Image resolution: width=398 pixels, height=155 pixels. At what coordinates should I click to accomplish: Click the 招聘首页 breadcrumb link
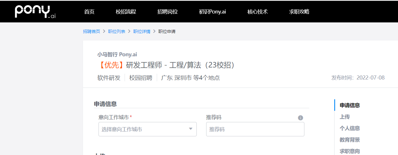pyautogui.click(x=92, y=32)
